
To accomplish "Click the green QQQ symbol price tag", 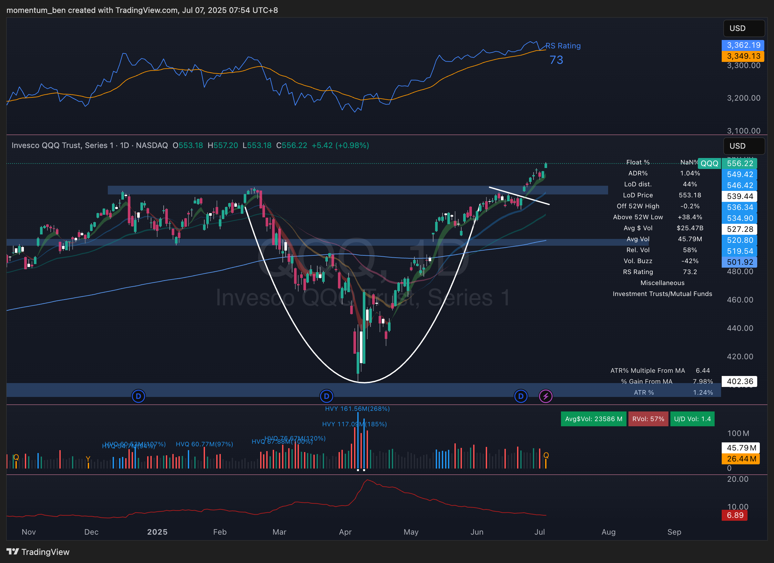I will click(x=709, y=163).
